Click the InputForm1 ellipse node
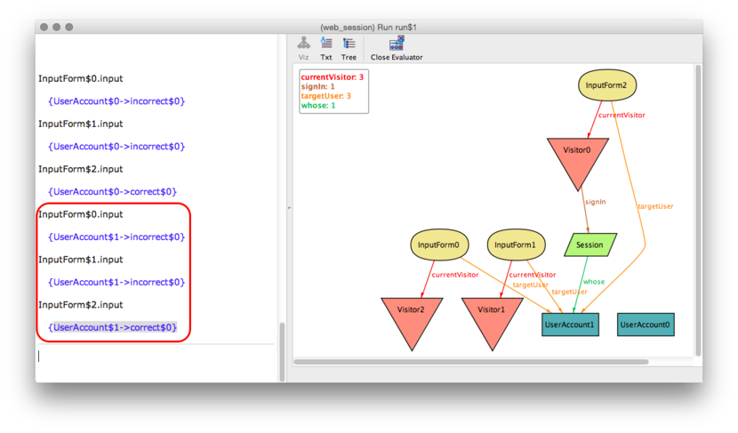 click(x=516, y=245)
